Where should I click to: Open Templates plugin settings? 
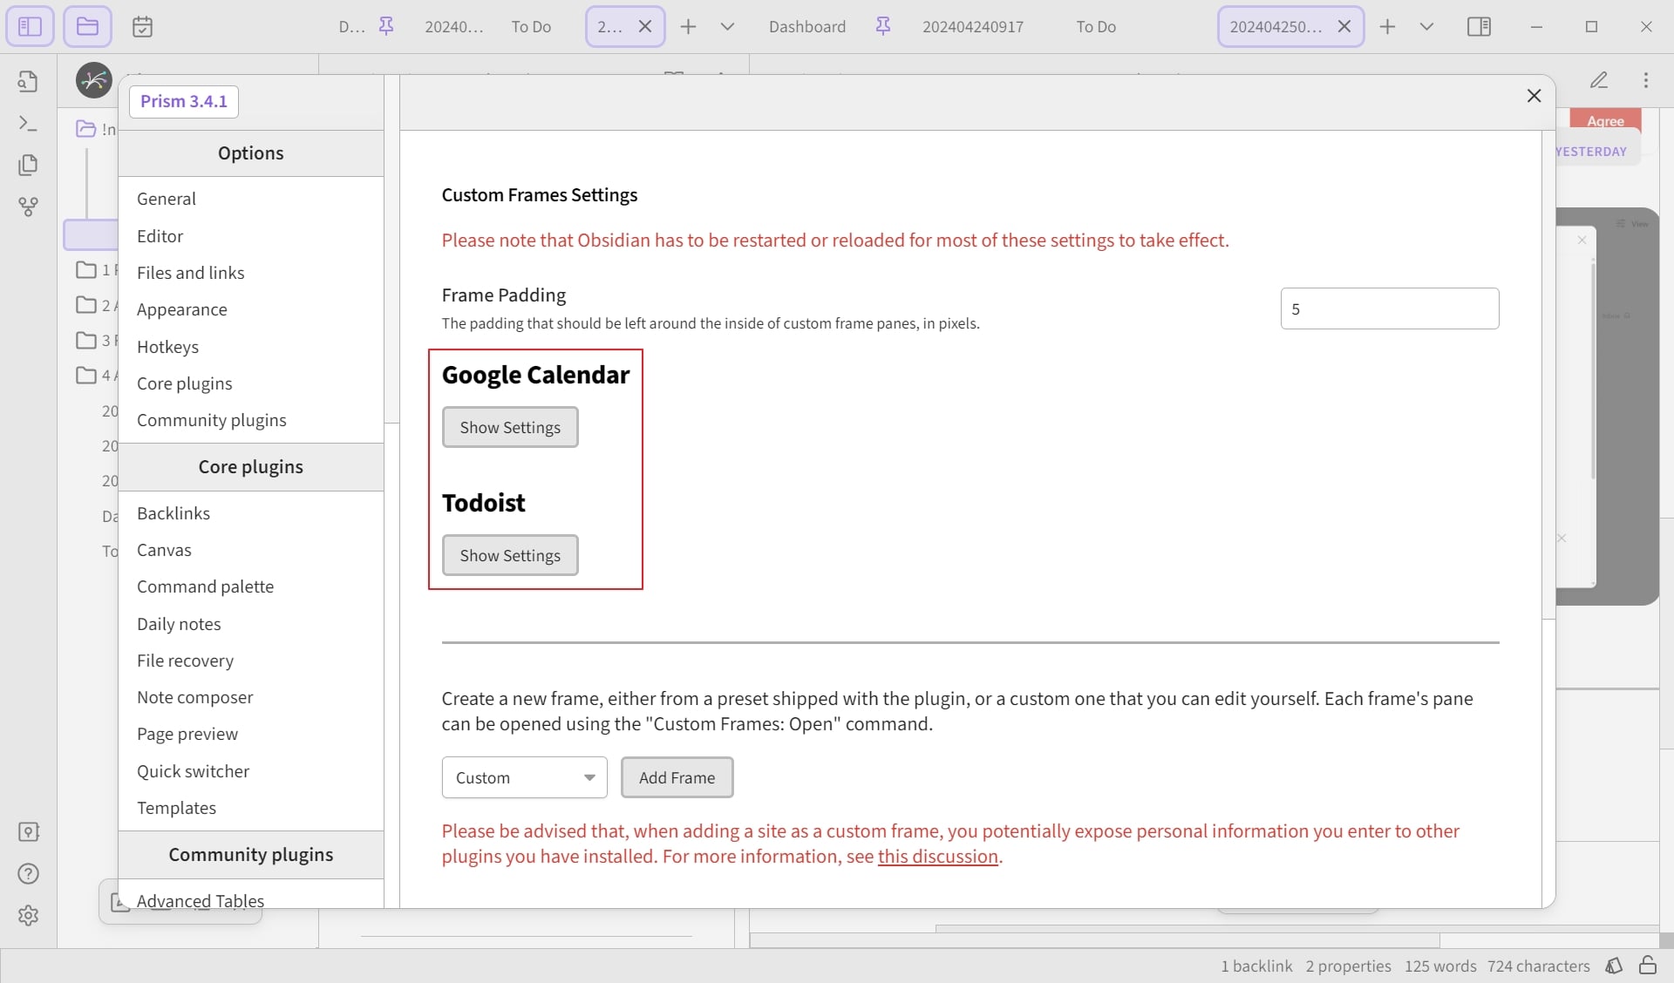pos(251,808)
